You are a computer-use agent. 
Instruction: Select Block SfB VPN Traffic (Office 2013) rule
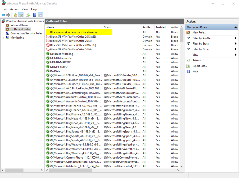pyautogui.click(x=113, y=41)
